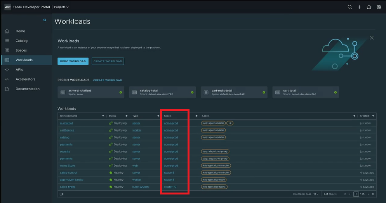Screen dimensions: 386x203
Task: Open the catalog-total recent workload card
Action: click(x=162, y=92)
